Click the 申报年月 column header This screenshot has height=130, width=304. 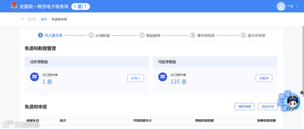click(x=33, y=120)
